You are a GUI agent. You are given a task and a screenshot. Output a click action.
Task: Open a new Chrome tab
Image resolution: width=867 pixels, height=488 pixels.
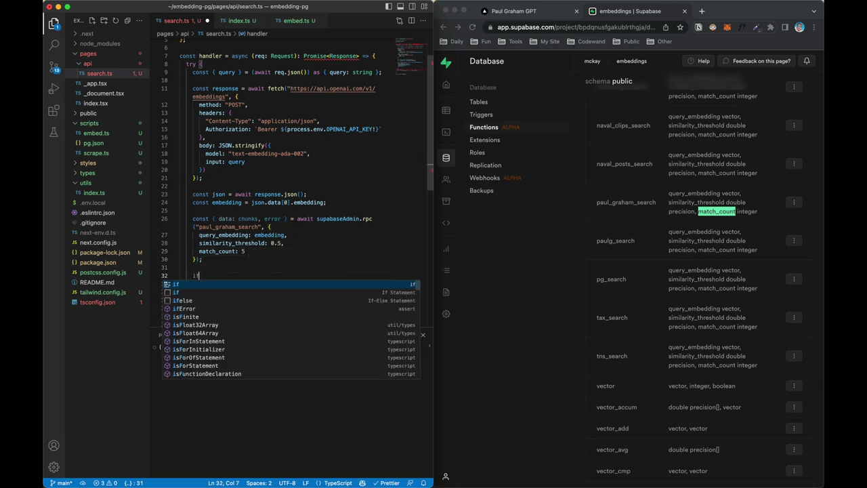(702, 12)
